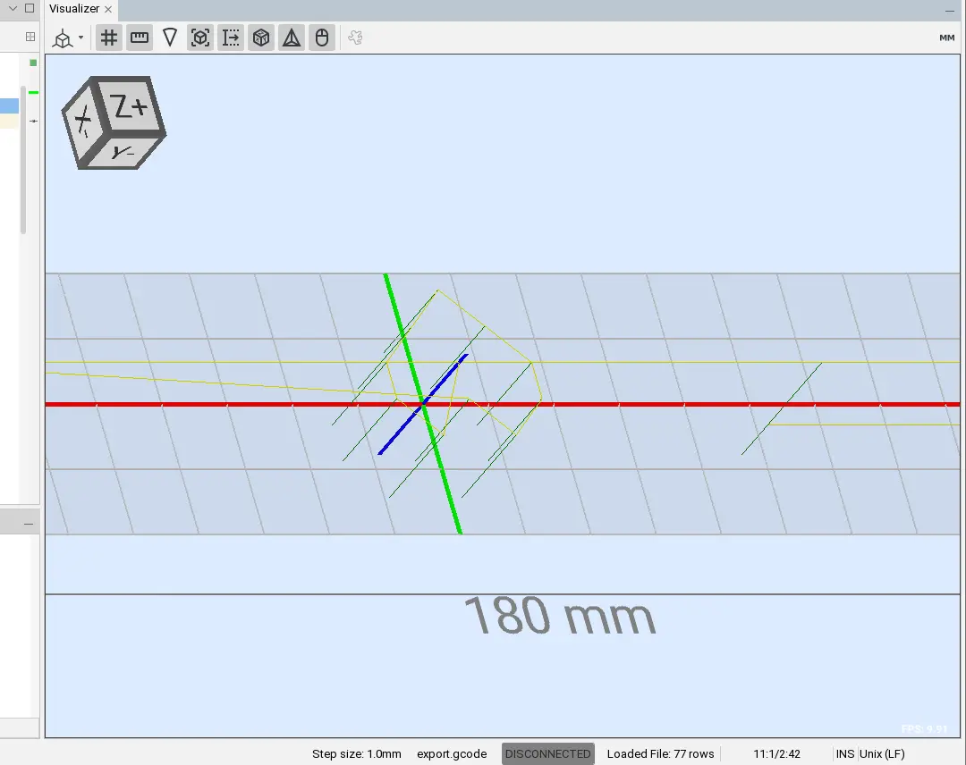Click the 180 mm dimension label
The width and height of the screenshot is (966, 765).
[x=559, y=616]
